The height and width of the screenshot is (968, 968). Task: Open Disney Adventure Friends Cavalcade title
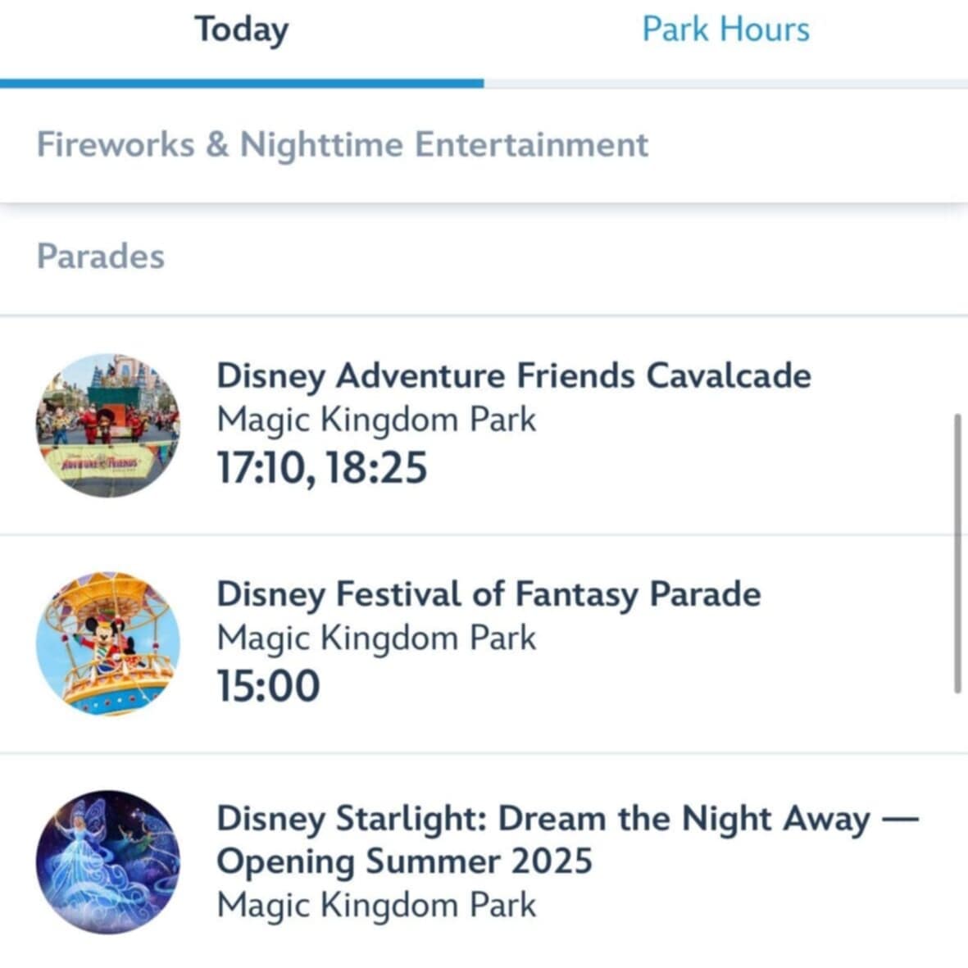[x=513, y=376]
